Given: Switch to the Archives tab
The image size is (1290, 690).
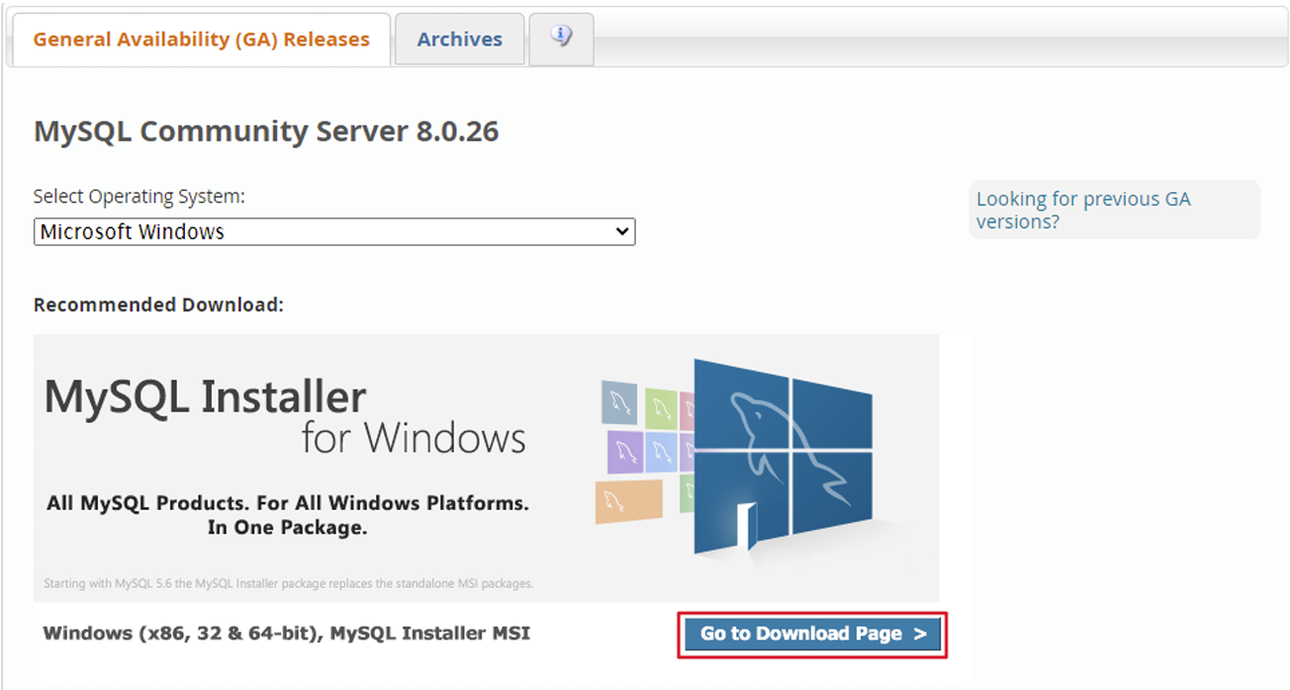Looking at the screenshot, I should pyautogui.click(x=459, y=40).
